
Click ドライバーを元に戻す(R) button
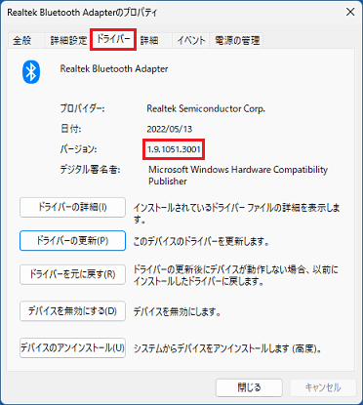point(72,274)
